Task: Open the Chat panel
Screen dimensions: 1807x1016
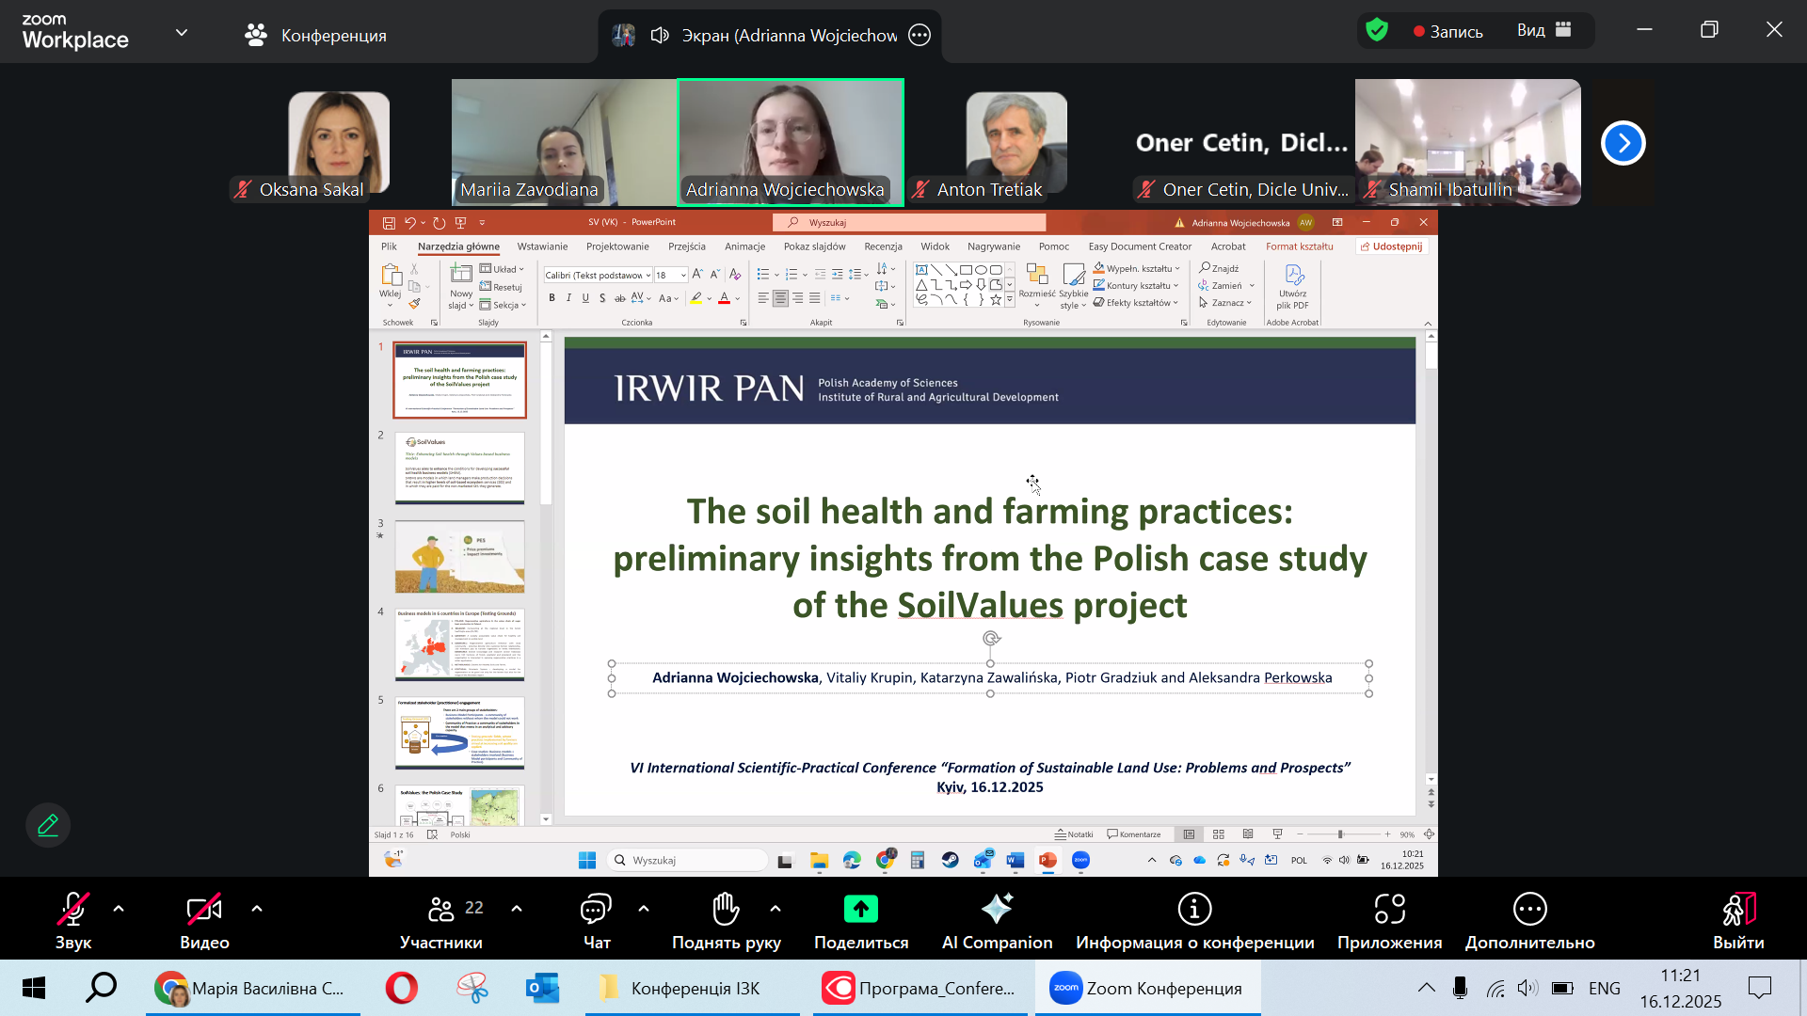Action: [x=597, y=910]
